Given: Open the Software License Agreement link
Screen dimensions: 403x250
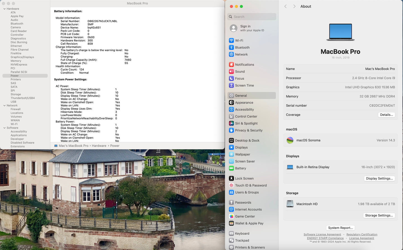Looking at the screenshot, I should pos(322,234).
